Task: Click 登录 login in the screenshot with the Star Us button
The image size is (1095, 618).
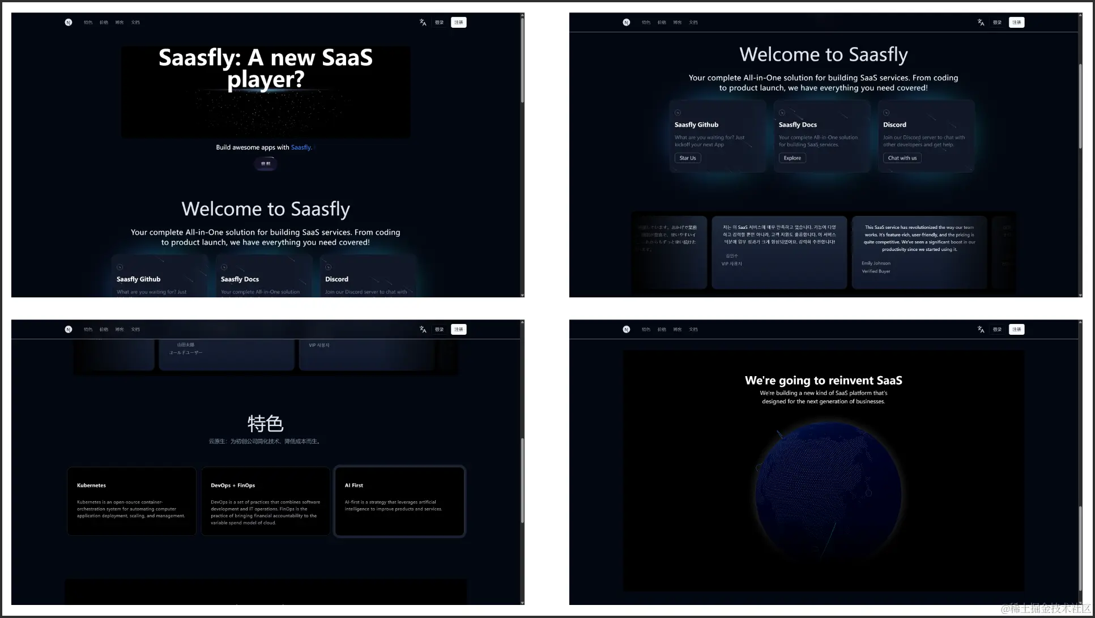Action: (x=997, y=23)
